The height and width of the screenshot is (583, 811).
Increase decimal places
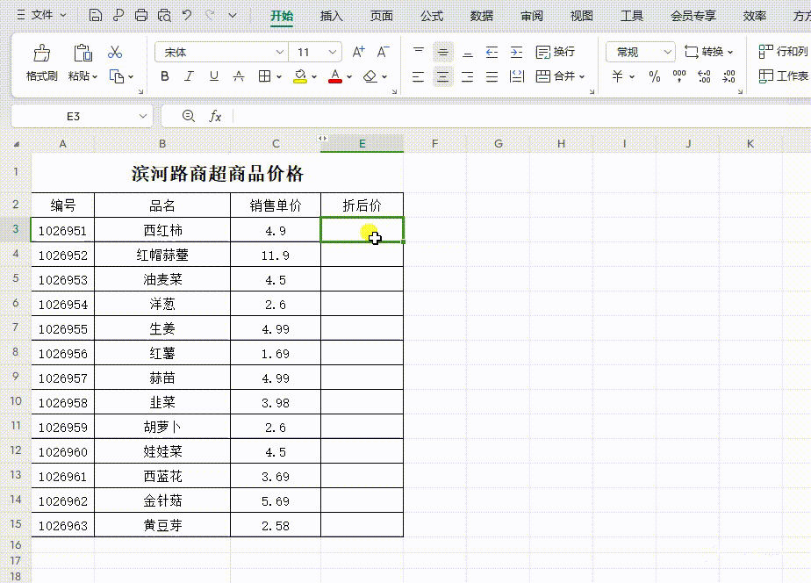point(704,76)
